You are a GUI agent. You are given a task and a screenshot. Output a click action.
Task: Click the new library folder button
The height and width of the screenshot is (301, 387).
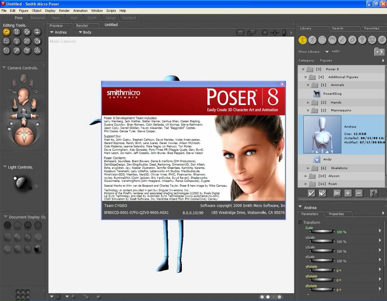click(x=337, y=193)
